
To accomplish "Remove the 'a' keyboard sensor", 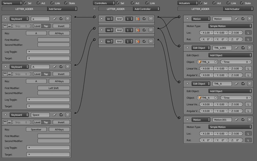I will 68,19.
